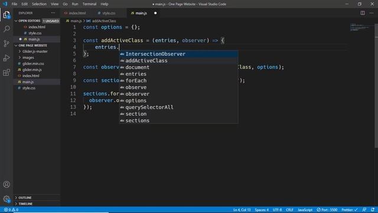Open the Explorer panel ellipsis menu
The width and height of the screenshot is (378, 213).
pos(53,13)
